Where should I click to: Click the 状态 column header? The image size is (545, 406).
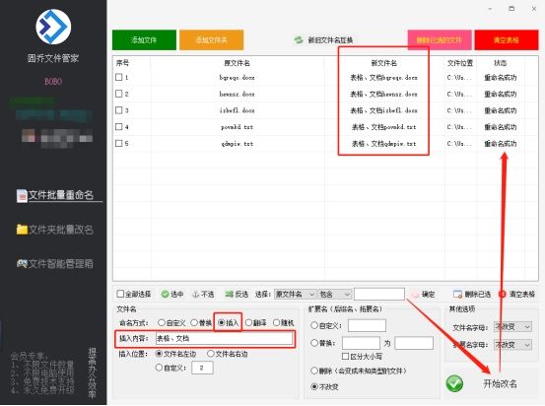[501, 63]
